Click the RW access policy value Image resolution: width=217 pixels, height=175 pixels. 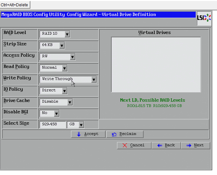(x=45, y=56)
